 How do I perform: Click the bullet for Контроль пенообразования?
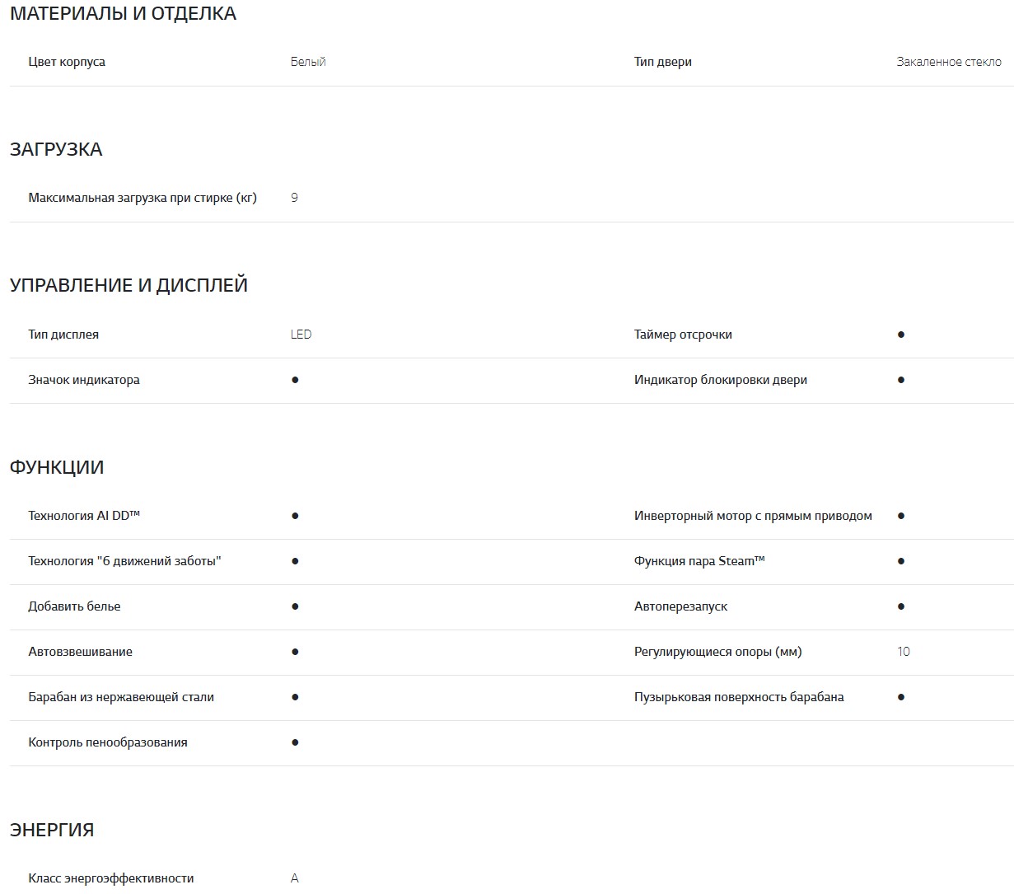pos(295,742)
